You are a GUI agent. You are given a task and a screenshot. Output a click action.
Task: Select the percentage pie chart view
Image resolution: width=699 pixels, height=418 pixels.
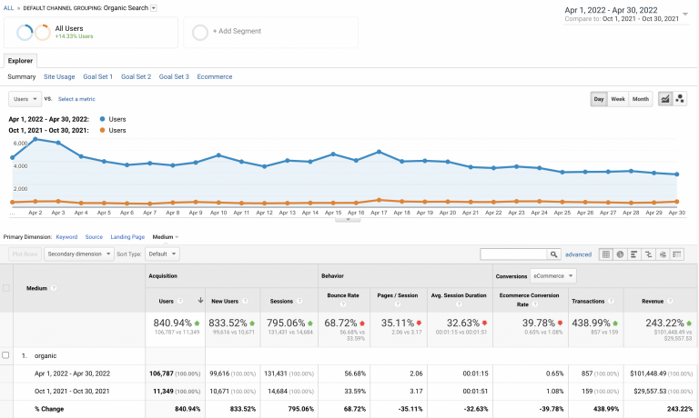[620, 254]
